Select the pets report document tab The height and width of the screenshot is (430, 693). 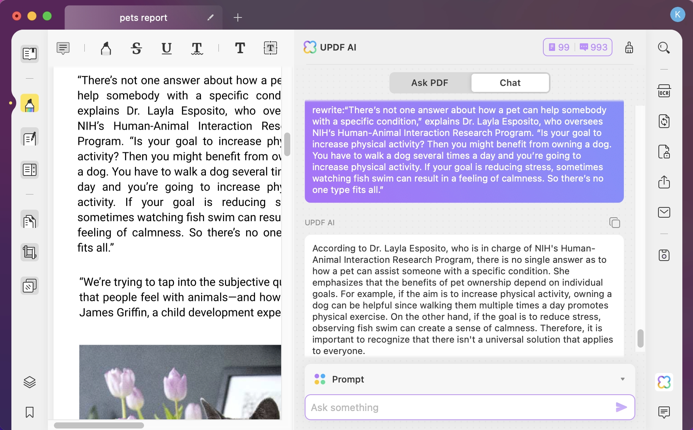144,18
